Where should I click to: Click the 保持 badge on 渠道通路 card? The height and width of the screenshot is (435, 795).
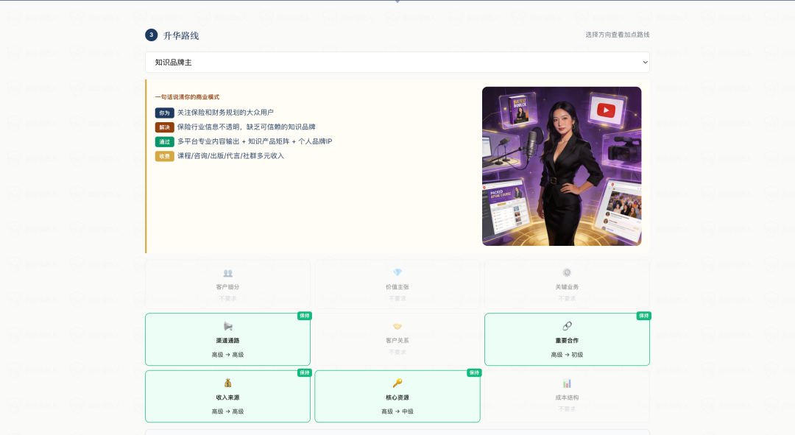point(305,316)
